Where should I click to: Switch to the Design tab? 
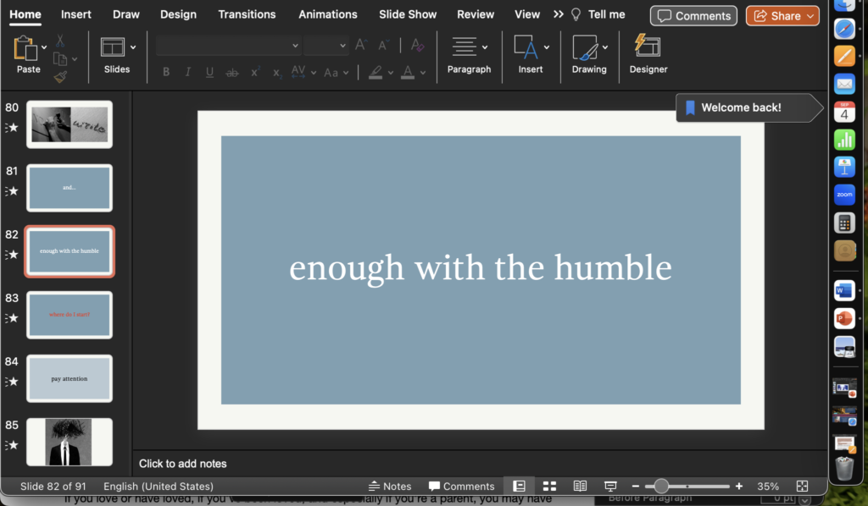(x=178, y=14)
